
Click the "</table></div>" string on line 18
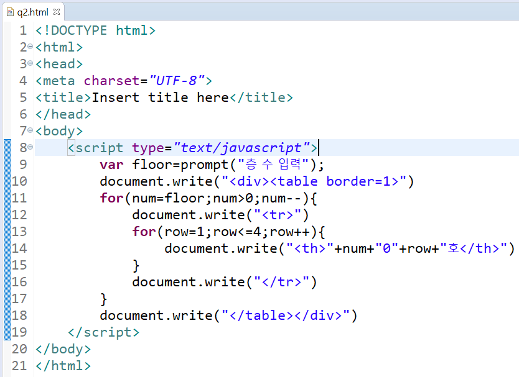[x=285, y=316]
